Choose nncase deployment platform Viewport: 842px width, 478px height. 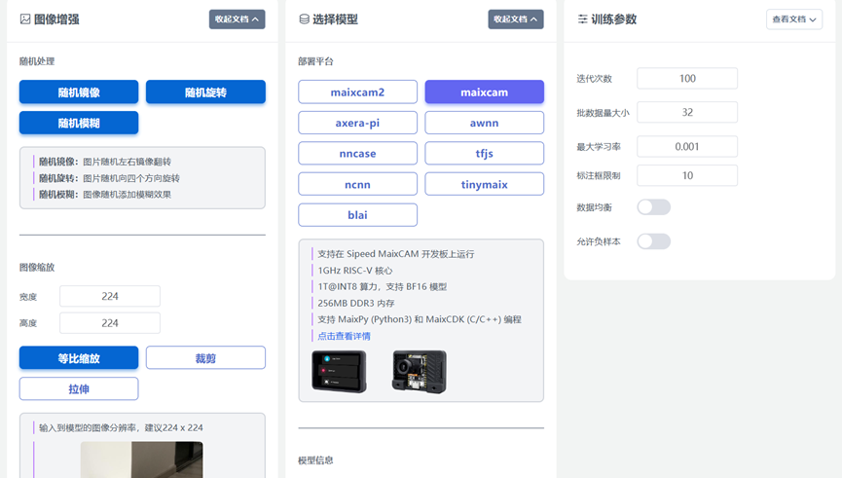tap(357, 153)
